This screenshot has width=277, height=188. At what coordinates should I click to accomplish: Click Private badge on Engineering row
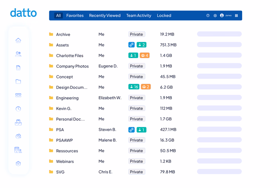(137, 98)
